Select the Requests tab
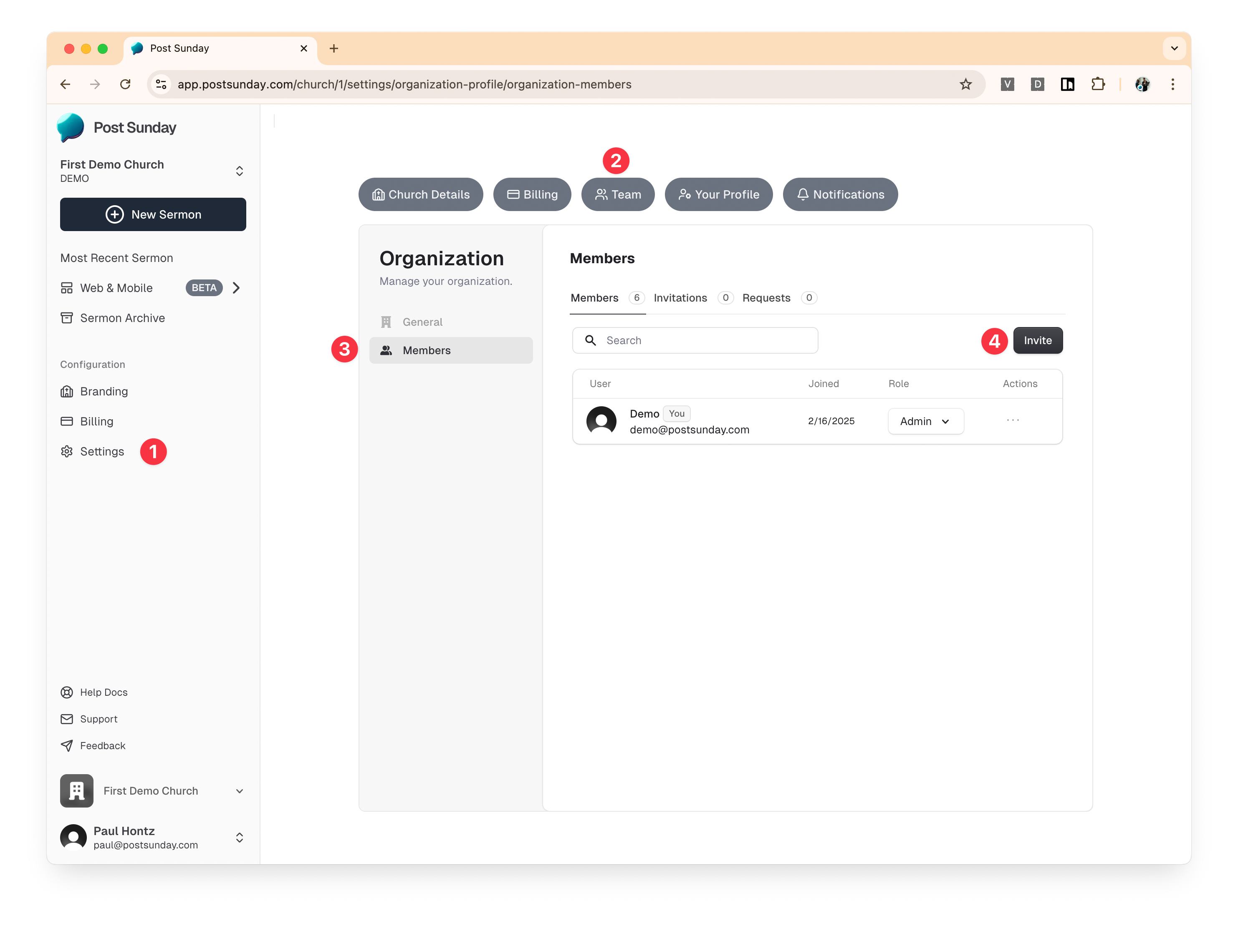 [x=780, y=298]
